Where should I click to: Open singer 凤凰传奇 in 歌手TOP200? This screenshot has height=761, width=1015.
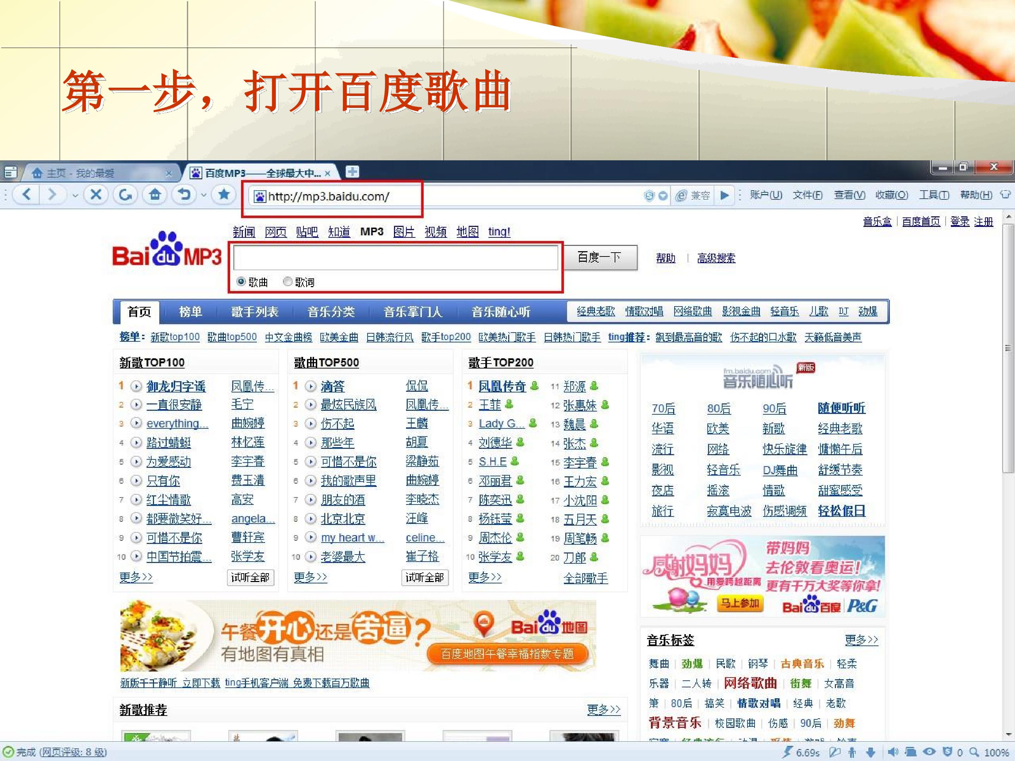point(502,386)
